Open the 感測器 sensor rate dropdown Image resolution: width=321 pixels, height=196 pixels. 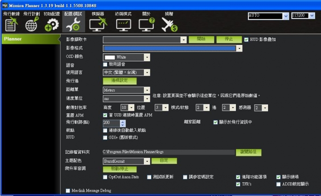(x=265, y=108)
